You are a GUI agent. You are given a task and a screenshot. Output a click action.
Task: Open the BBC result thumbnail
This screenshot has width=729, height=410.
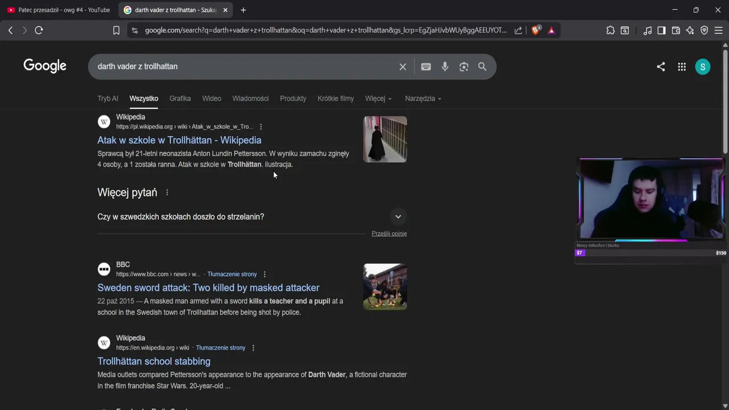[x=385, y=286]
